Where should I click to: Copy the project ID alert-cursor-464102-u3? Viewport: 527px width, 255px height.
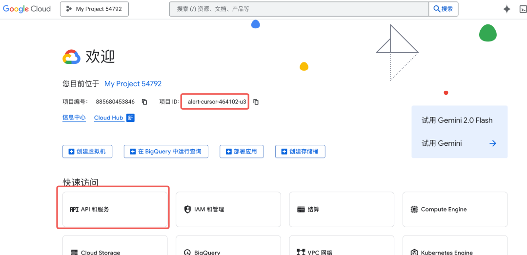coord(256,101)
